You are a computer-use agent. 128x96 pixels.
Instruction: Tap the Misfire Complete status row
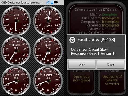pyautogui.click(x=103, y=15)
